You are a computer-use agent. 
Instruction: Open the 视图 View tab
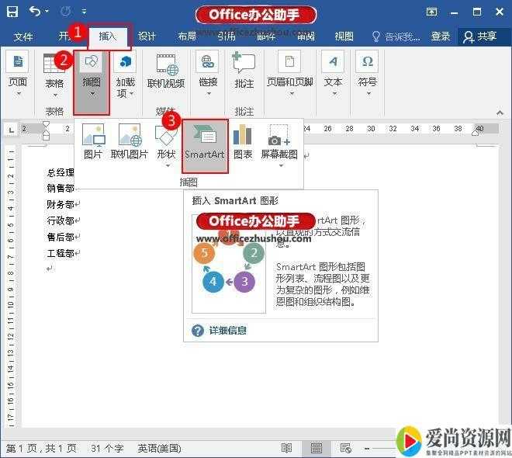344,36
